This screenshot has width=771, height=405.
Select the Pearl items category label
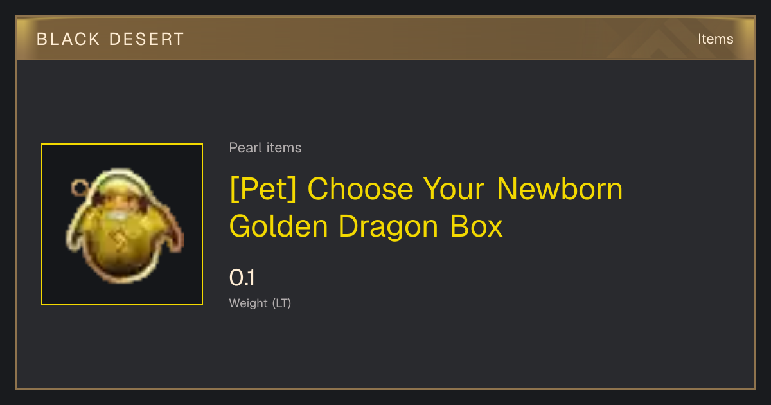[x=265, y=148]
